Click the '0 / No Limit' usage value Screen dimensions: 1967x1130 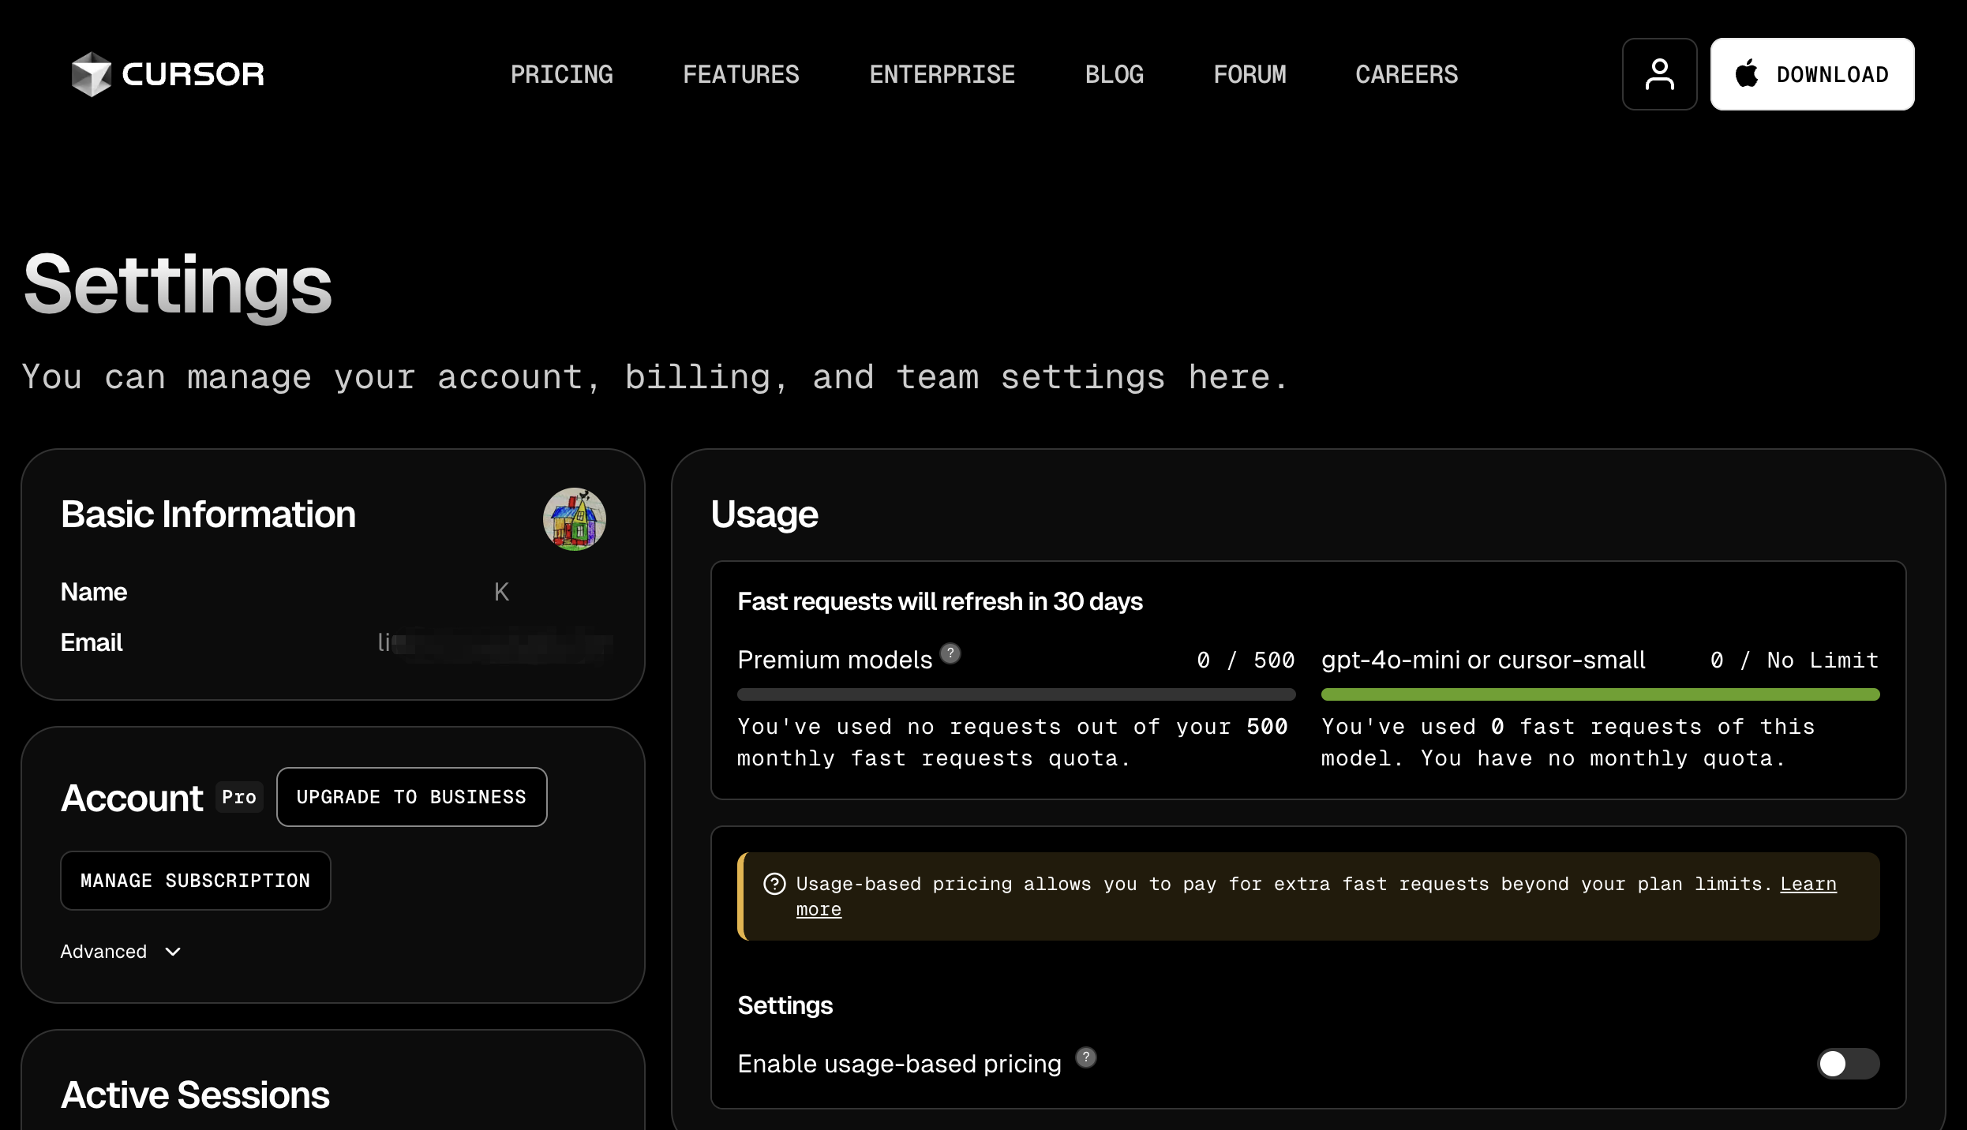(x=1794, y=660)
